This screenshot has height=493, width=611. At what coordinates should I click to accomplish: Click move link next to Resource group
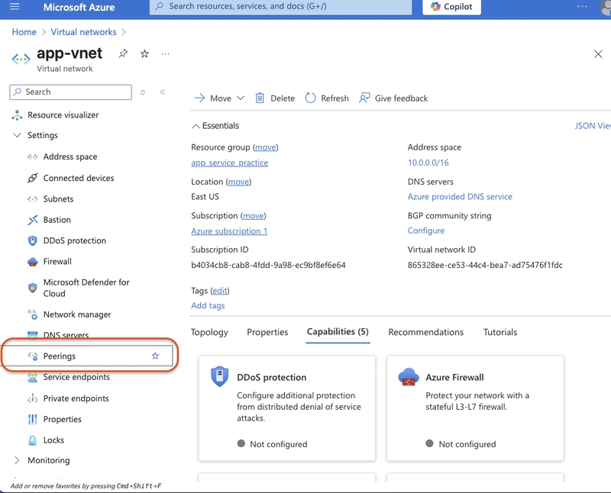266,147
